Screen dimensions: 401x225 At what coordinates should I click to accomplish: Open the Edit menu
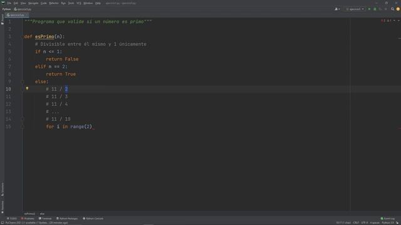pyautogui.click(x=16, y=3)
